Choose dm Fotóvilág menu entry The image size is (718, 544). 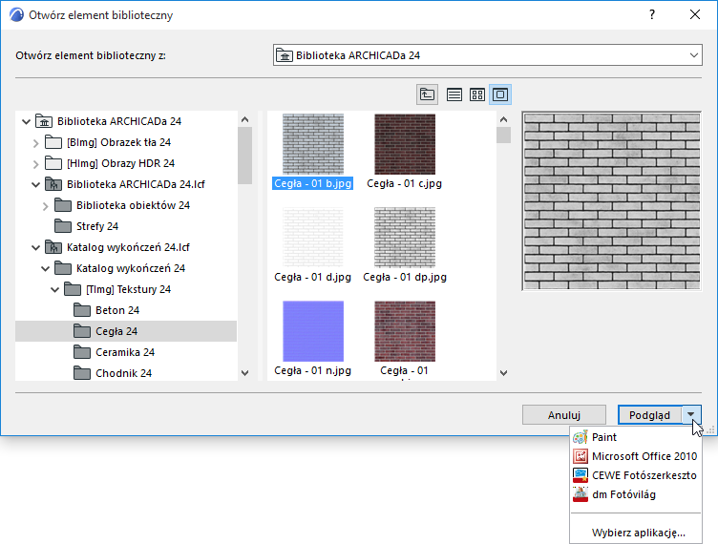click(x=636, y=495)
